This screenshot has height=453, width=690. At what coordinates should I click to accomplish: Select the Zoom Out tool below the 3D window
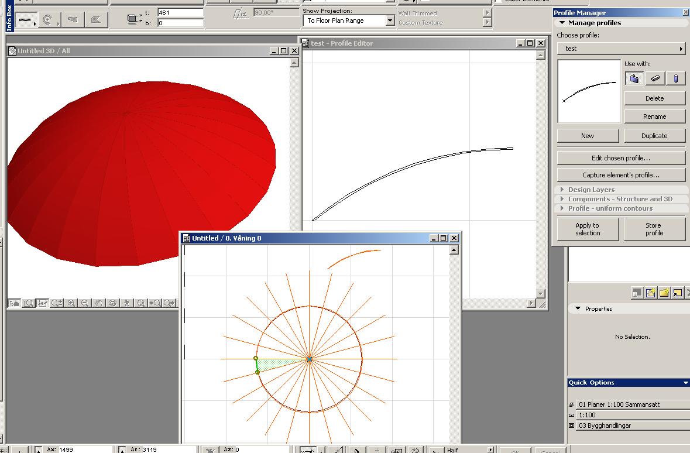click(85, 303)
